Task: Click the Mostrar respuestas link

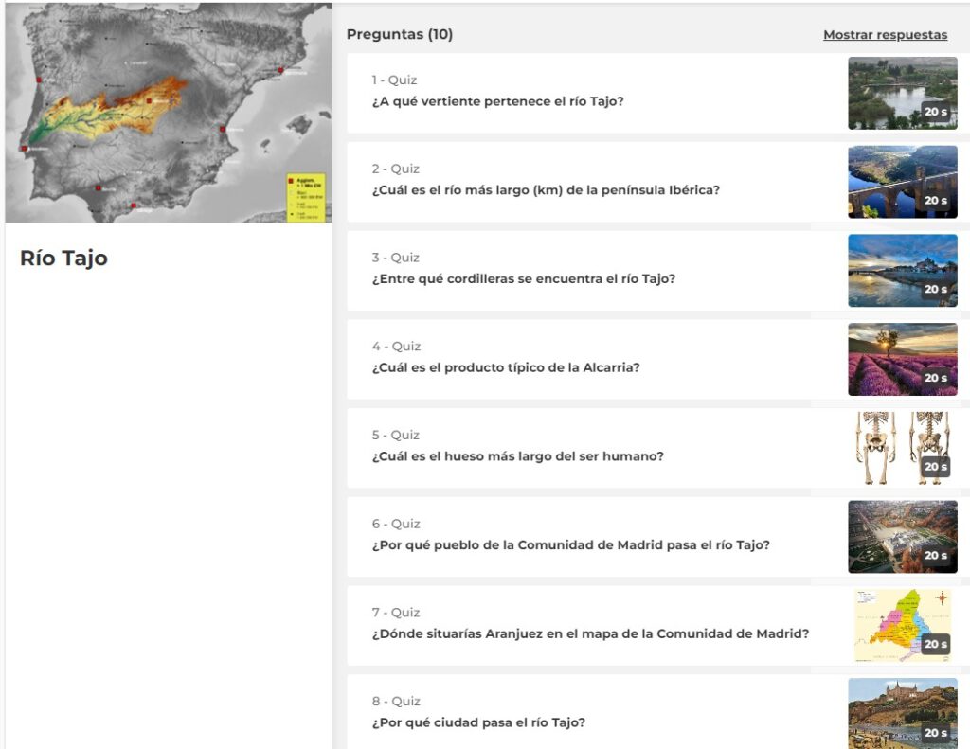Action: coord(885,35)
